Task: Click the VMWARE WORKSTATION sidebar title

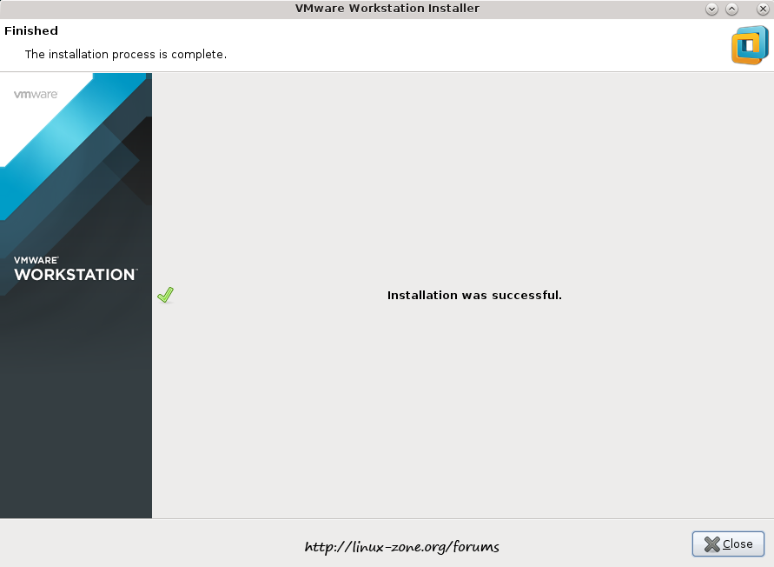Action: coord(75,270)
